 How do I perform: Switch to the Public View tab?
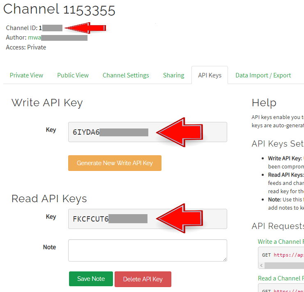pyautogui.click(x=73, y=75)
